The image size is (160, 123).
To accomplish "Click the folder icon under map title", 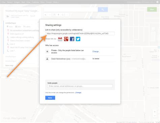I will pyautogui.click(x=8, y=16).
